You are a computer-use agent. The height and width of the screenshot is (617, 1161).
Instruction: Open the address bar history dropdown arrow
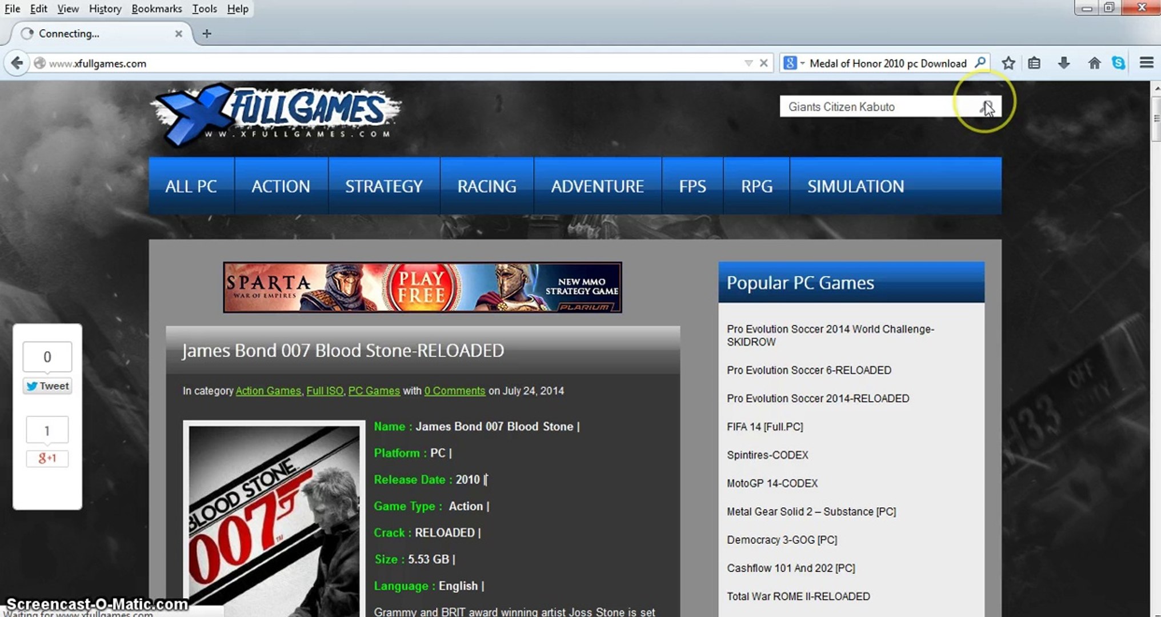748,63
